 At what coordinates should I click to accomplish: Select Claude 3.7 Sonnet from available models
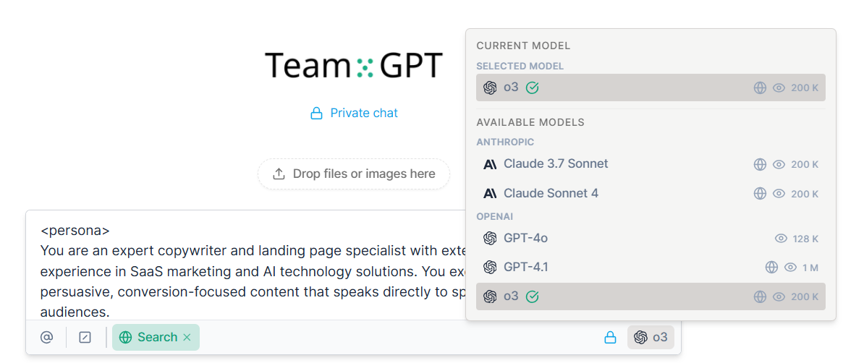click(x=651, y=164)
